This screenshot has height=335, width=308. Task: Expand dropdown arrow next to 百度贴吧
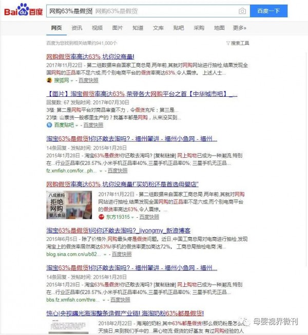tap(77, 125)
